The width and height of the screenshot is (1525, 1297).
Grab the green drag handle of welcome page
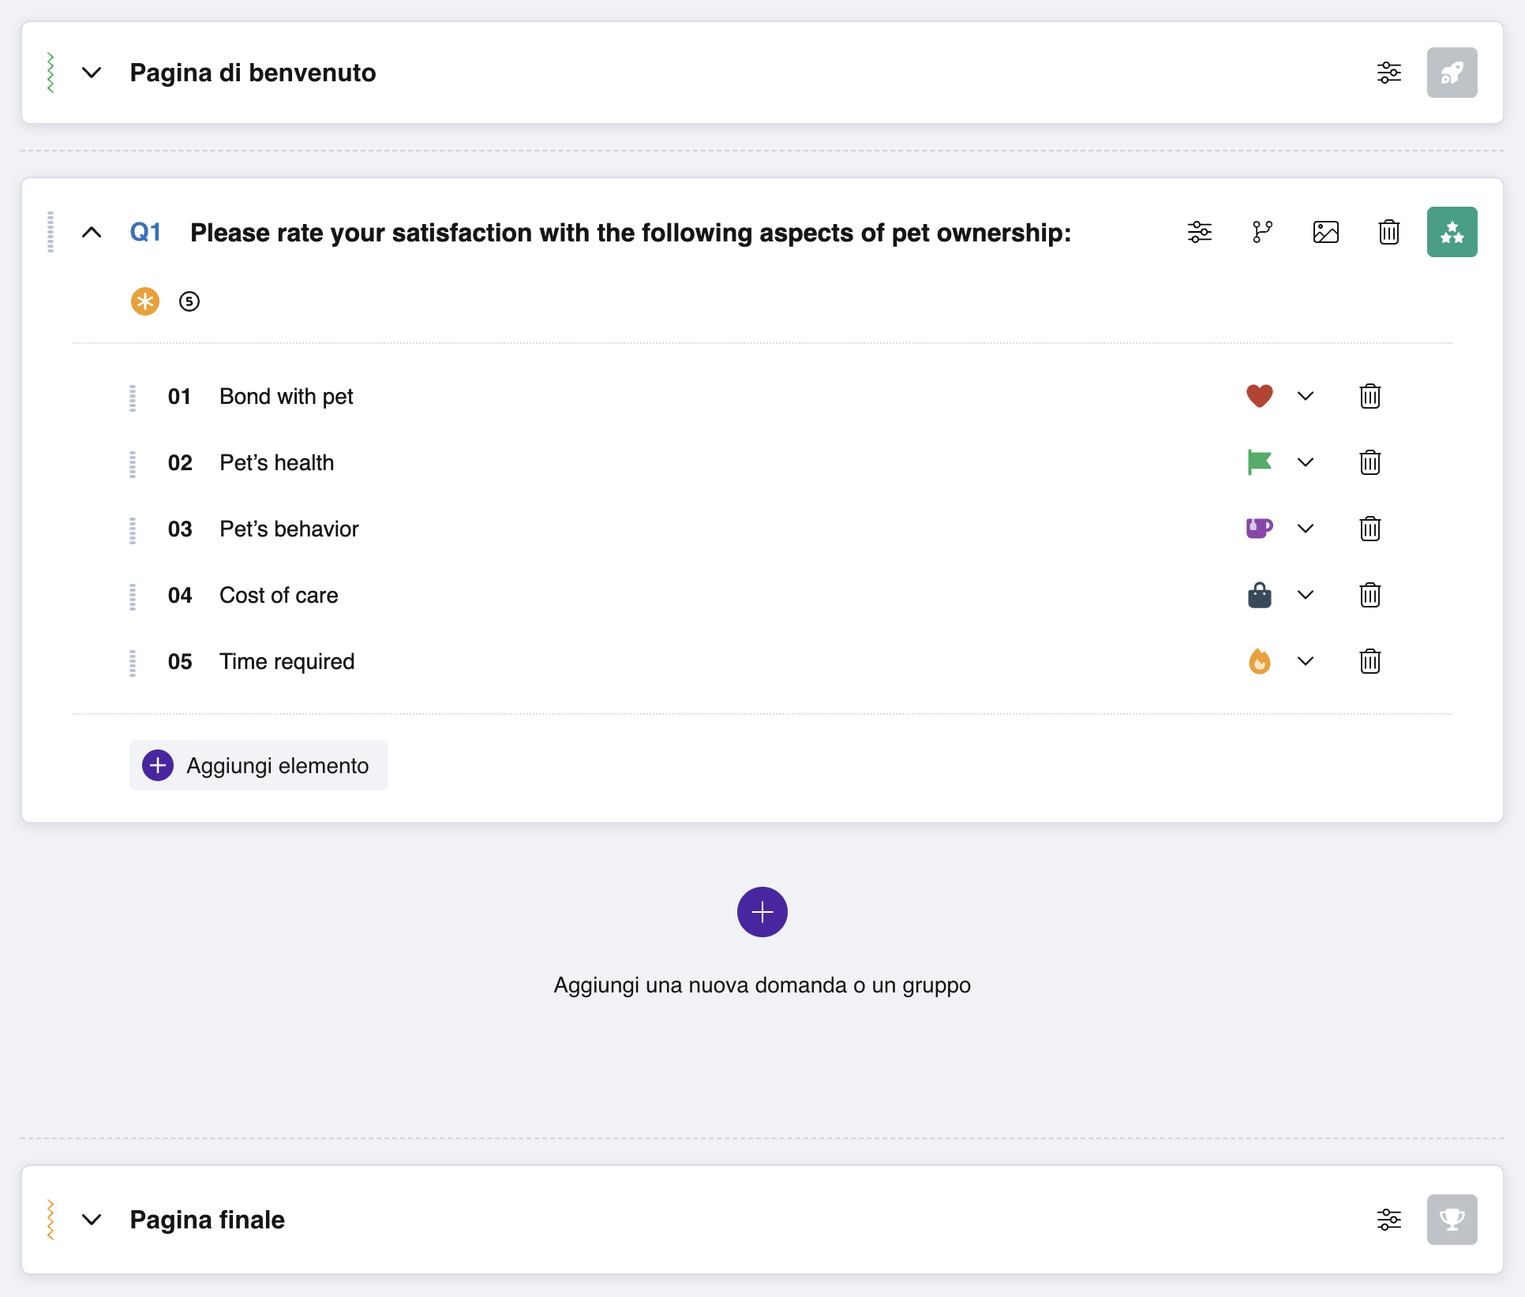(51, 73)
